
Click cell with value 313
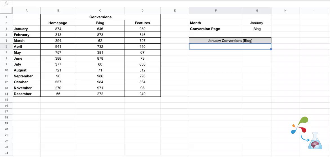[x=58, y=35]
